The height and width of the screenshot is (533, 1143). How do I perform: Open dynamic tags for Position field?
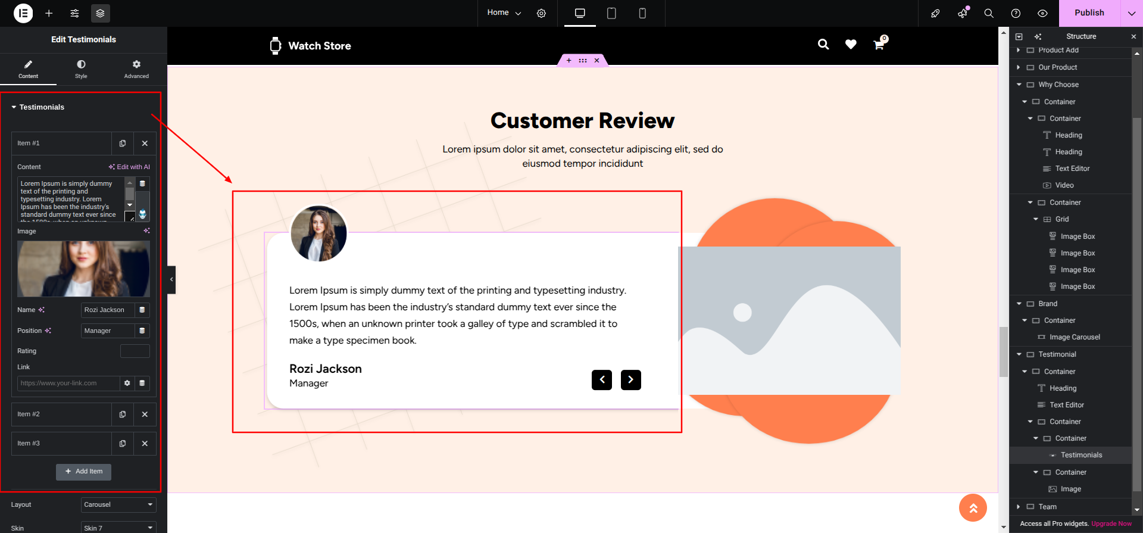coord(142,331)
